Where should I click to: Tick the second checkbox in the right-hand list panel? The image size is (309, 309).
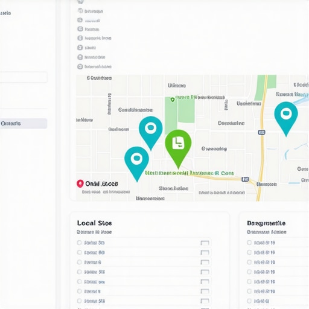[x=249, y=252]
